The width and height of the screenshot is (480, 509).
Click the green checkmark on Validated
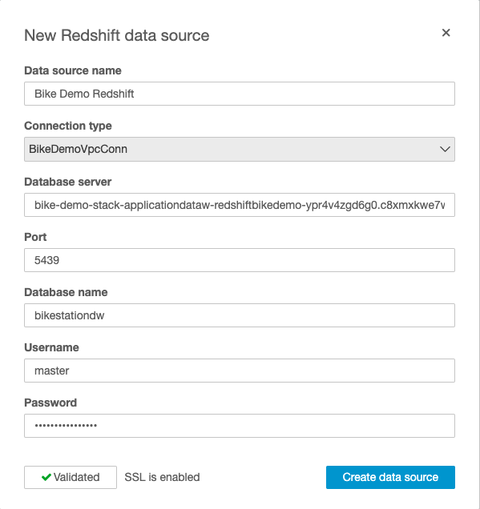[46, 477]
